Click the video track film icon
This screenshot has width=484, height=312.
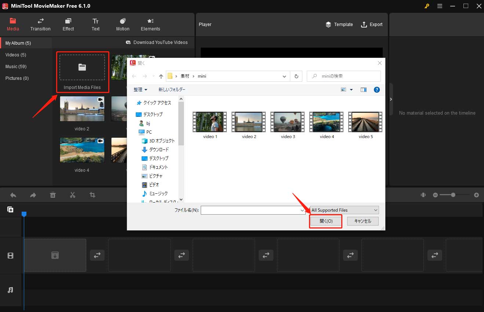coord(10,256)
